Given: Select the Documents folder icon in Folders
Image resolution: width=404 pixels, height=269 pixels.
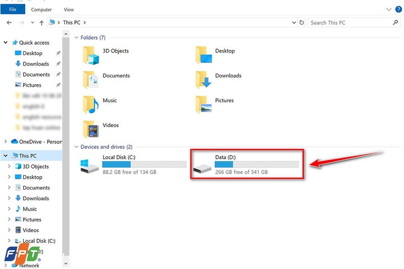Looking at the screenshot, I should 91,80.
